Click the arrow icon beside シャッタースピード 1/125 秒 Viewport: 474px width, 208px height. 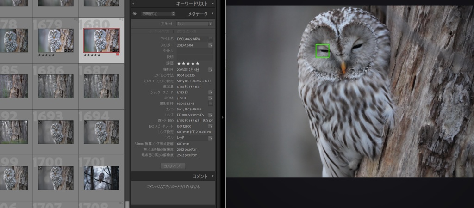tap(211, 92)
